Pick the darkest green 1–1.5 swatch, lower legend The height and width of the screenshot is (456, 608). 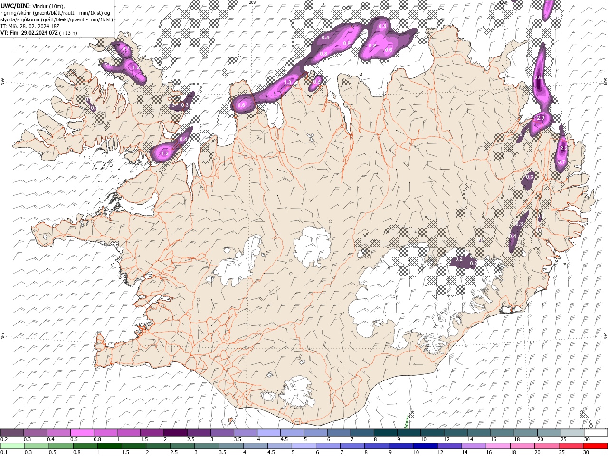coord(109,446)
